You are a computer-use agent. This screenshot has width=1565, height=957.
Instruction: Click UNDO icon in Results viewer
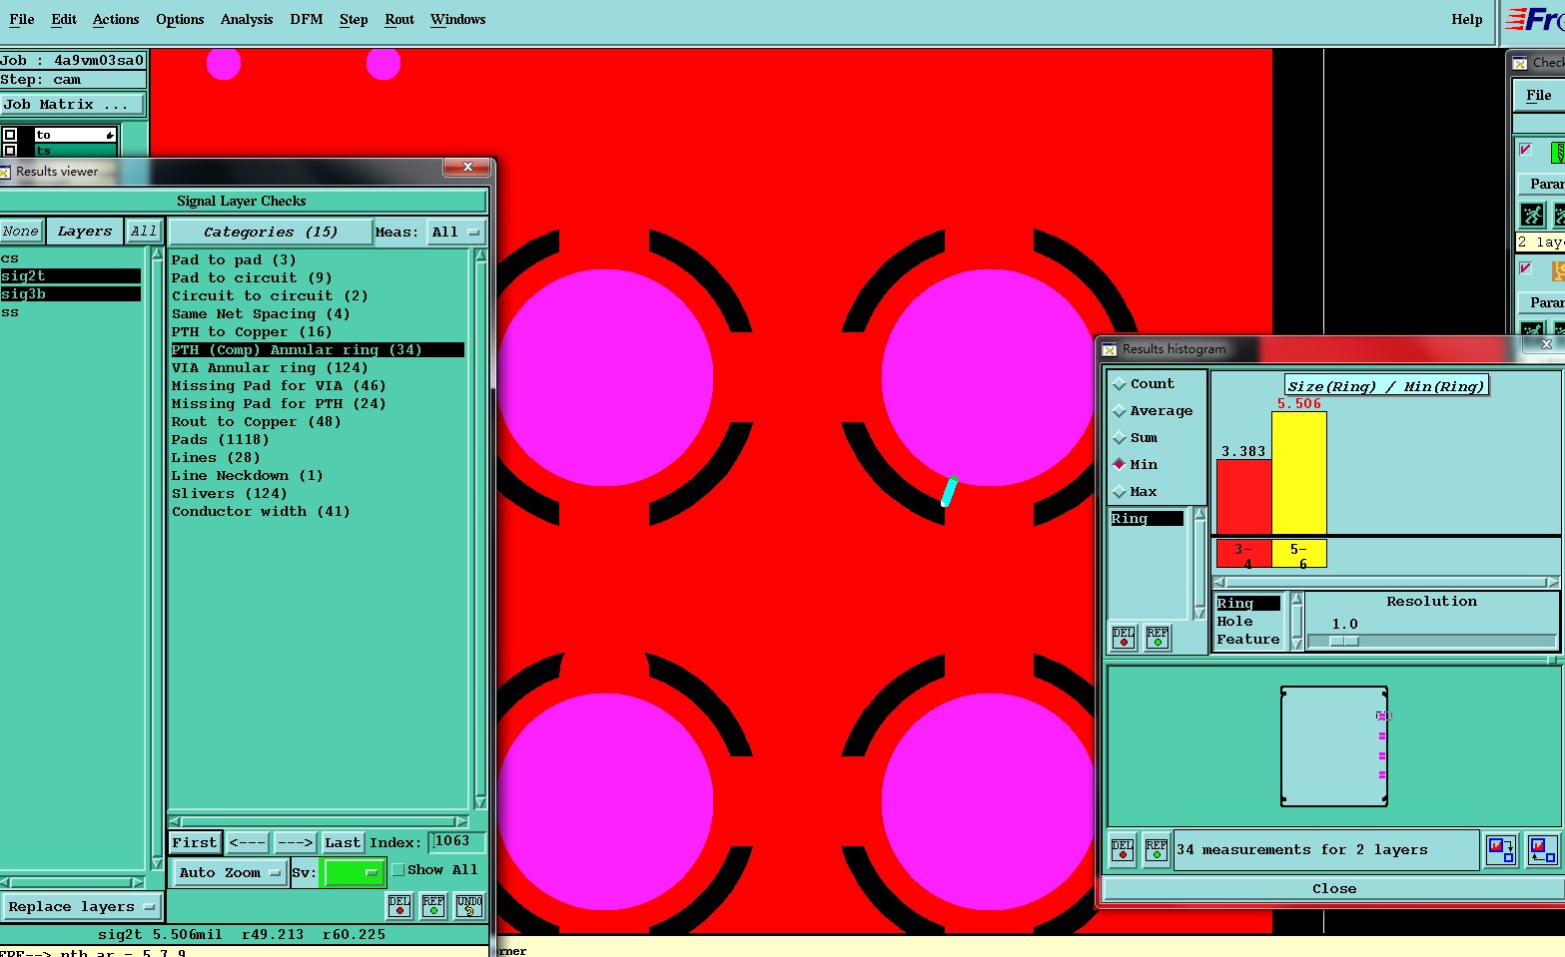coord(469,906)
